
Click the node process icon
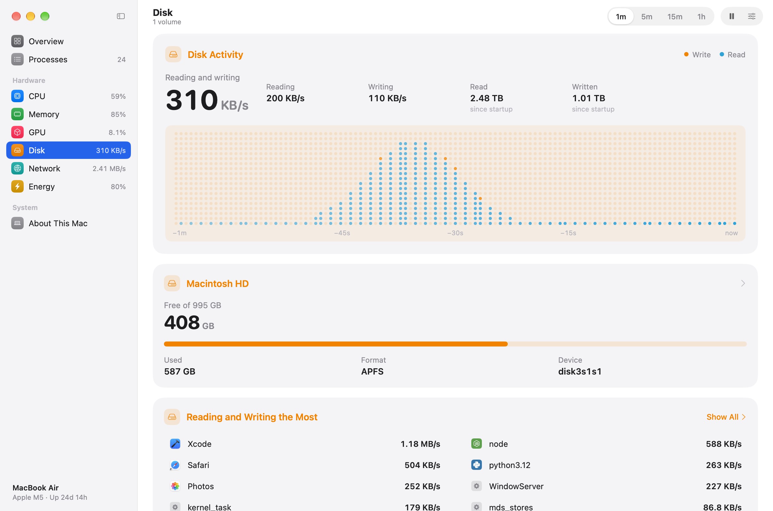(x=476, y=444)
